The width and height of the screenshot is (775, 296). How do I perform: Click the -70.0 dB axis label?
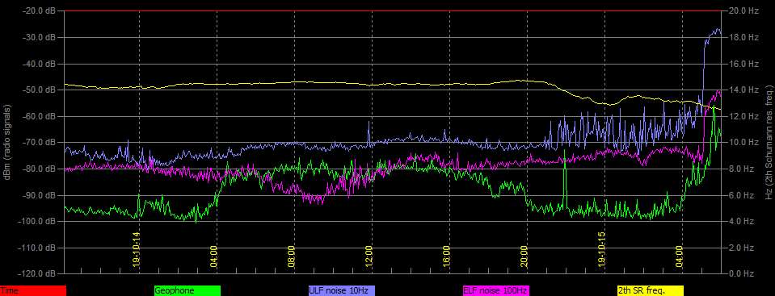pyautogui.click(x=39, y=143)
